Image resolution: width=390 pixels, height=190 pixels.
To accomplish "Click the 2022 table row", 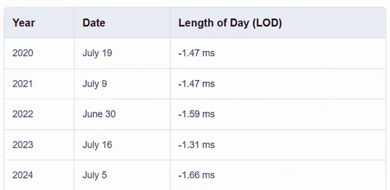I will (x=195, y=114).
